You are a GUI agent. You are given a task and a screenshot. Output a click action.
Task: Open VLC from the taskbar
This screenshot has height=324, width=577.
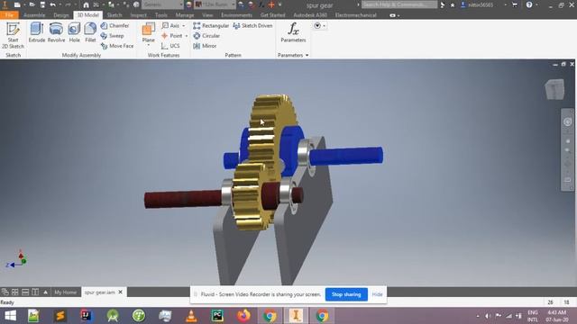click(x=191, y=316)
